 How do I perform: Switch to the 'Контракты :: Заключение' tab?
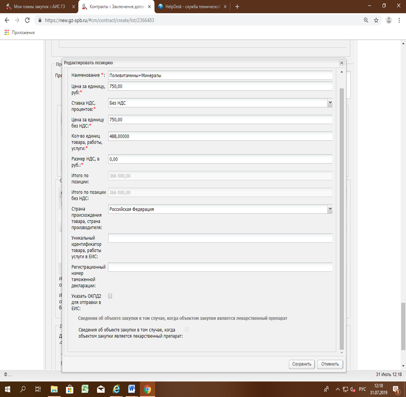pyautogui.click(x=117, y=7)
